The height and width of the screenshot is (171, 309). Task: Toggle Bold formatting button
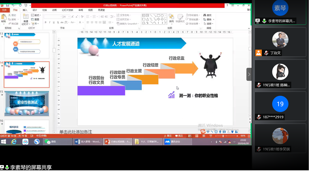(x=46, y=23)
